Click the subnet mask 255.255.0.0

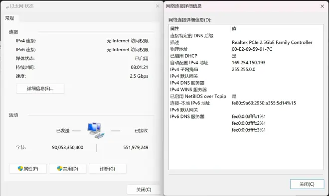pos(243,69)
